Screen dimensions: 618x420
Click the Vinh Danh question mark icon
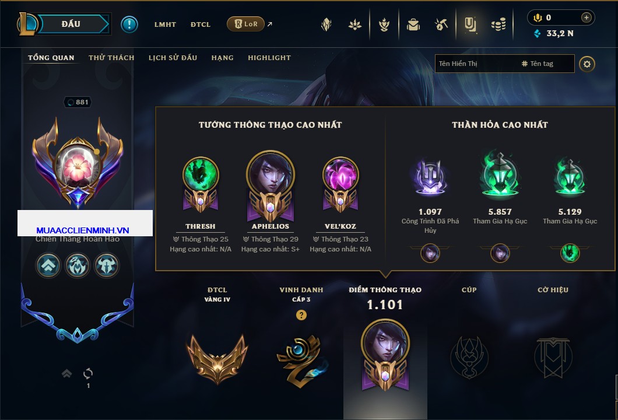pyautogui.click(x=301, y=314)
